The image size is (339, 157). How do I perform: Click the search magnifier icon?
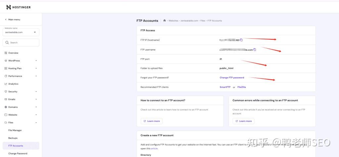pos(7,43)
